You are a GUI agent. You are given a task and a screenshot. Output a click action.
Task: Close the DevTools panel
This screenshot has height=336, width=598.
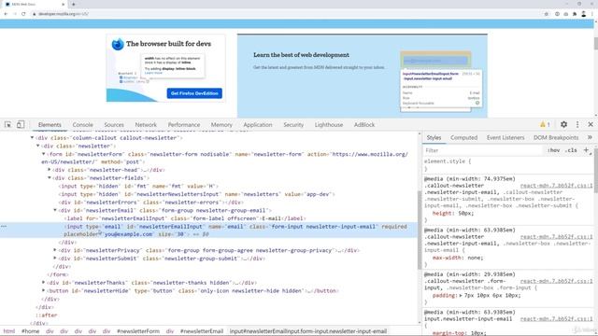click(x=591, y=124)
